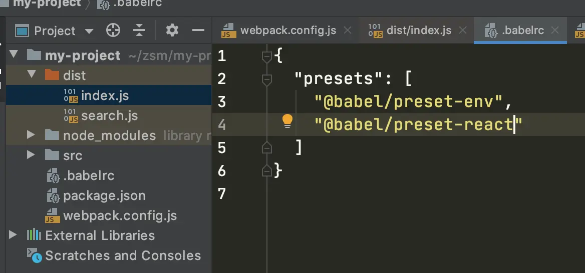Switch to dist/index.js editor tab
The image size is (585, 273).
point(418,30)
